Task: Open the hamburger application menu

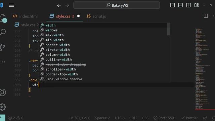Action: [x=11, y=5]
